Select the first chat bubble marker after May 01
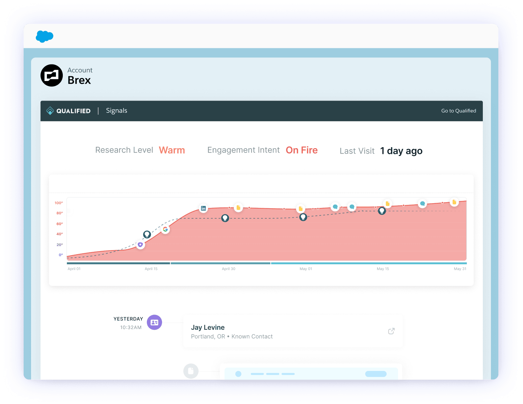 [335, 207]
